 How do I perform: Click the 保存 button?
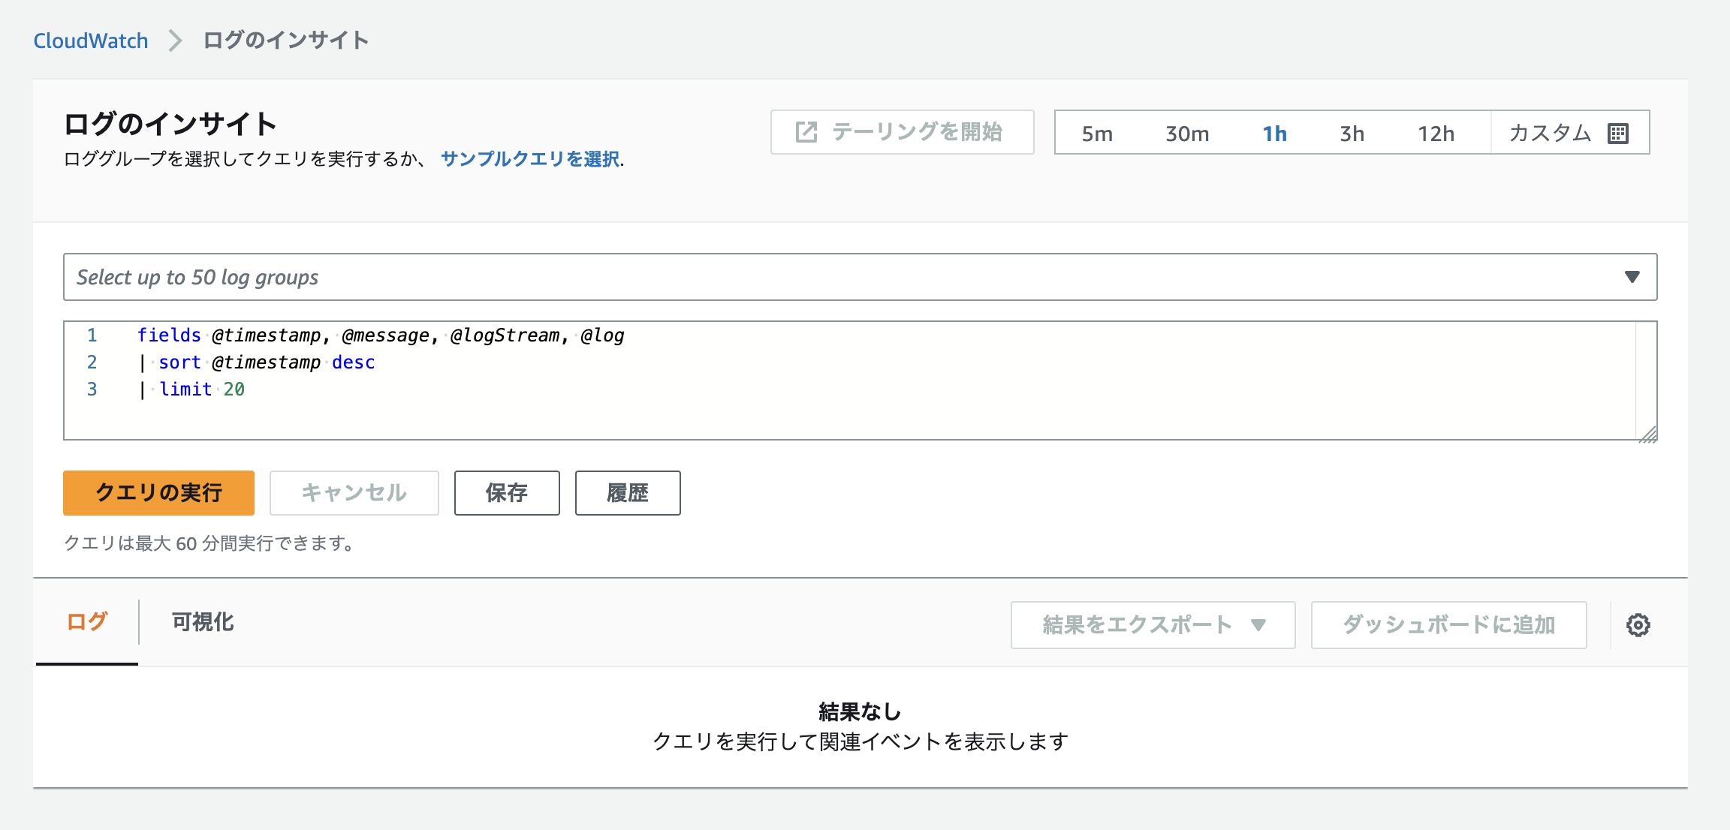[x=507, y=493]
